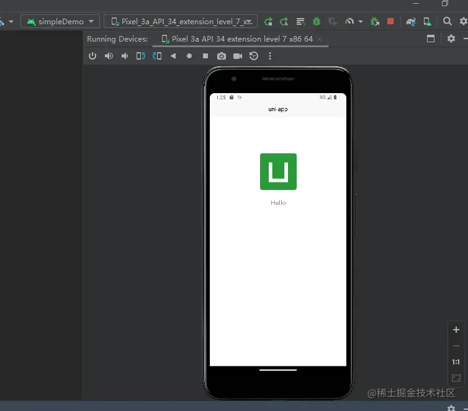Tap the emulator Overview square button
Screen dimensions: 468x411
[205, 56]
